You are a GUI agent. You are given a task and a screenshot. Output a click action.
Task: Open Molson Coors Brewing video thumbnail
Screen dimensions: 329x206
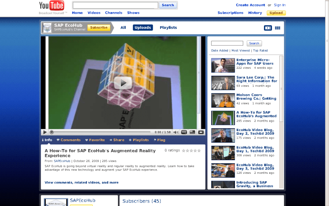(223, 100)
